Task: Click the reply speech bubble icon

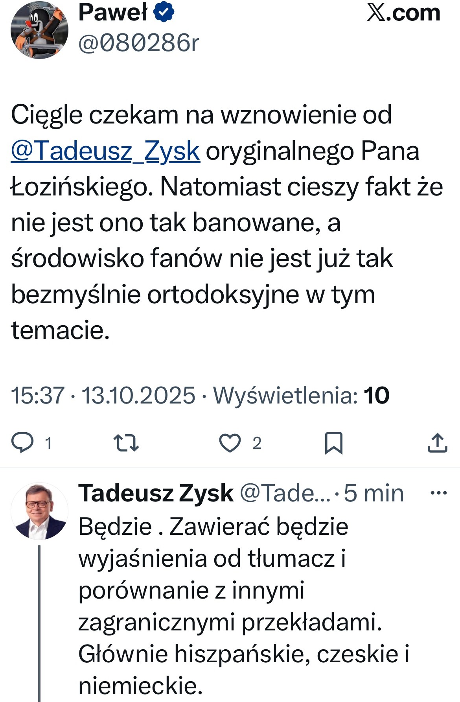Action: [22, 443]
